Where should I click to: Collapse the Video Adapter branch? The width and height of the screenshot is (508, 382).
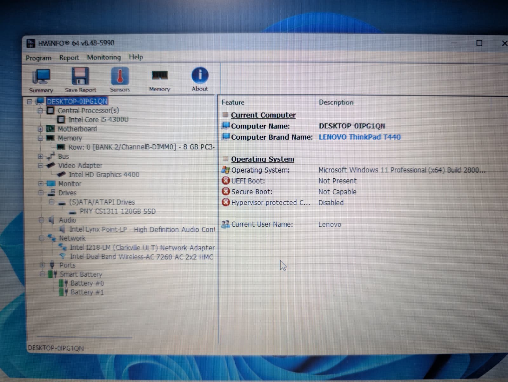[x=41, y=166]
